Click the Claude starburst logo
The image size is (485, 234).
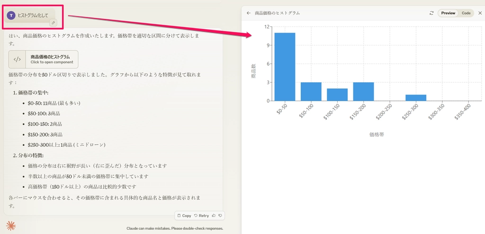click(x=11, y=226)
